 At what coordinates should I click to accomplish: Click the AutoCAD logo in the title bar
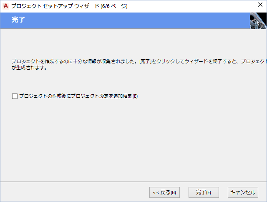5,6
